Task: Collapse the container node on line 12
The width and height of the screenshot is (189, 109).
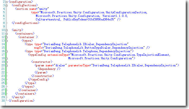Action: pos(6,37)
